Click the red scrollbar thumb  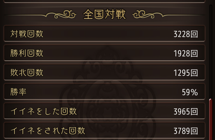pos(211,118)
